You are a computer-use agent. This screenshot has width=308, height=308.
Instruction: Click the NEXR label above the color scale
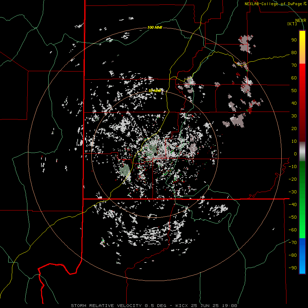click(300, 21)
